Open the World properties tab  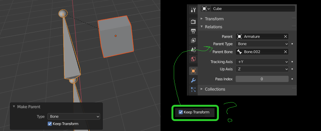click(x=193, y=59)
